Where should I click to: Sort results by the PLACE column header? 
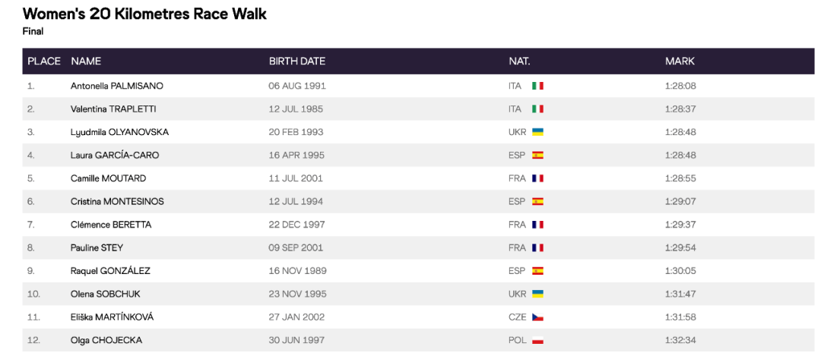[43, 61]
